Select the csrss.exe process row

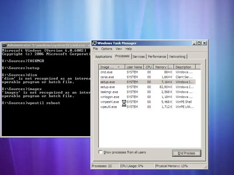tap(147, 77)
